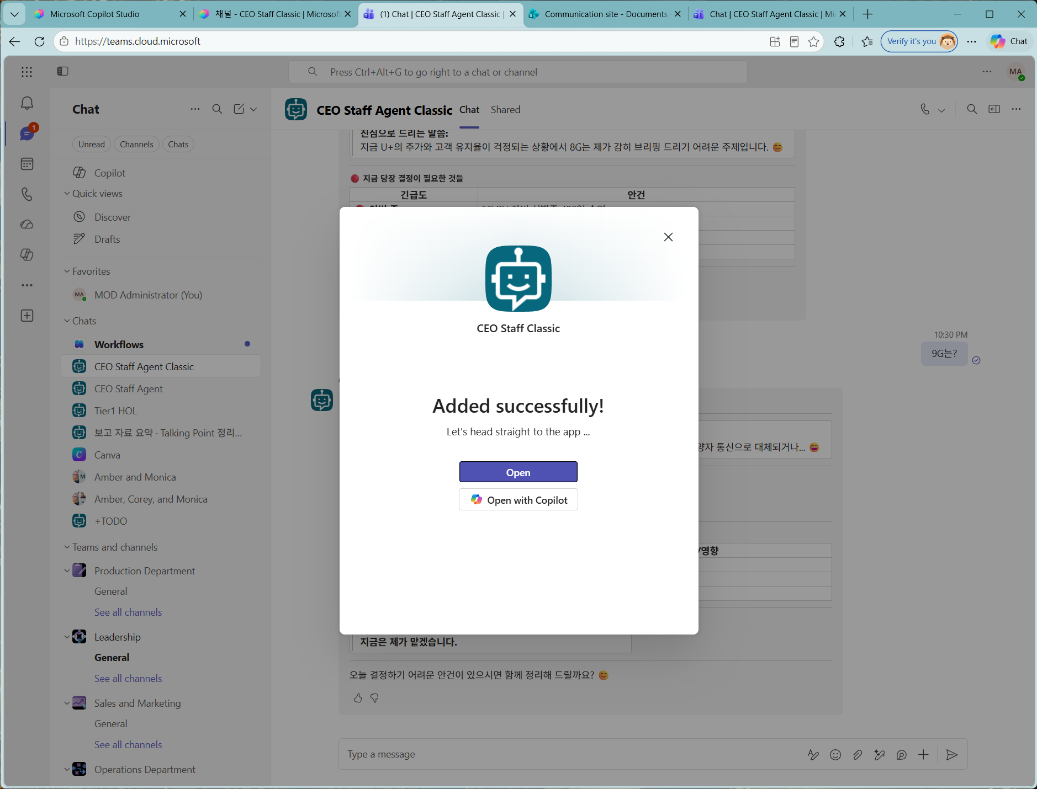See all channels under Leadership
This screenshot has width=1037, height=789.
tap(128, 679)
